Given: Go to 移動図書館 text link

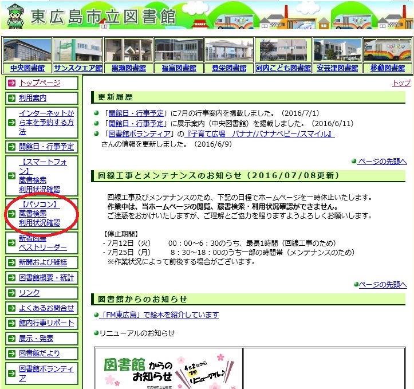Looking at the screenshot, I should [388, 68].
